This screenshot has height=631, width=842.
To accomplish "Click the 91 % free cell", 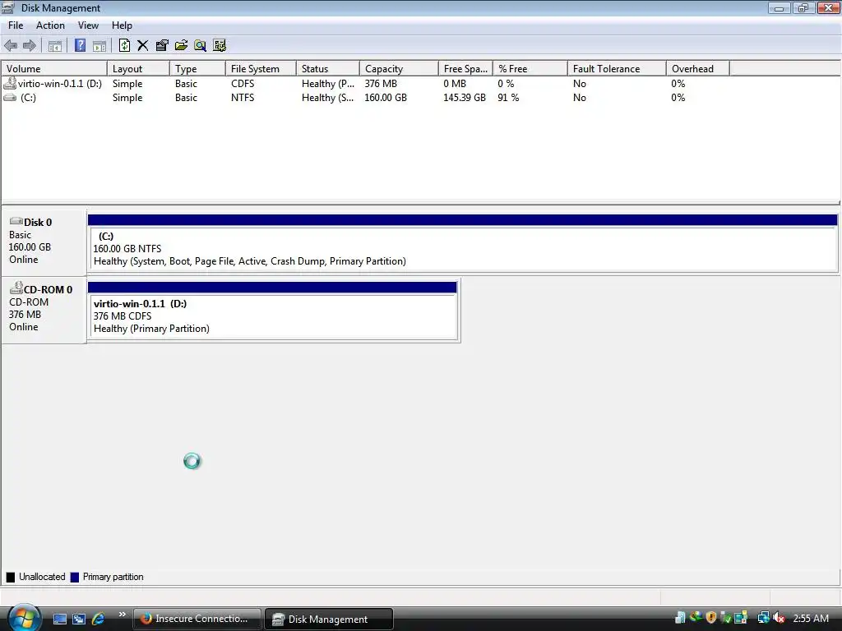I will pos(508,98).
